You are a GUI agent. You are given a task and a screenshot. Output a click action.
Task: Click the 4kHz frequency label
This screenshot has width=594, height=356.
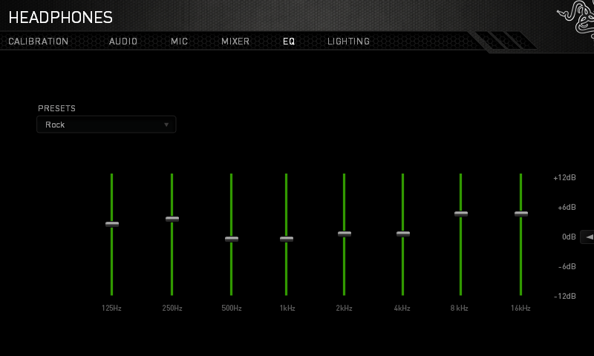pyautogui.click(x=402, y=308)
